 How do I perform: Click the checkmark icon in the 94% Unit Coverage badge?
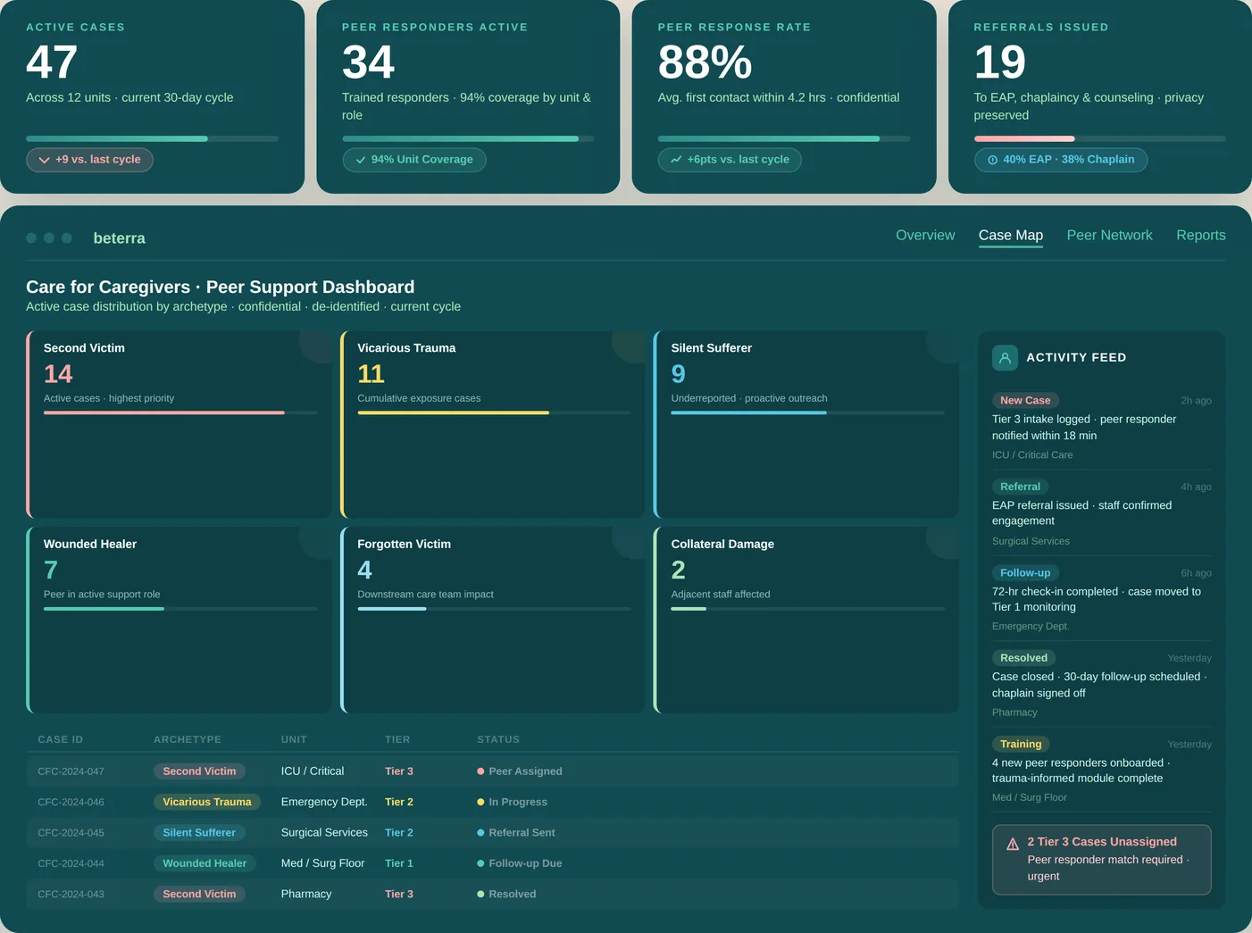point(361,160)
